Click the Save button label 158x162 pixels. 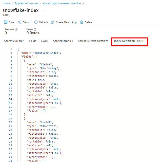pyautogui.click(x=12, y=22)
